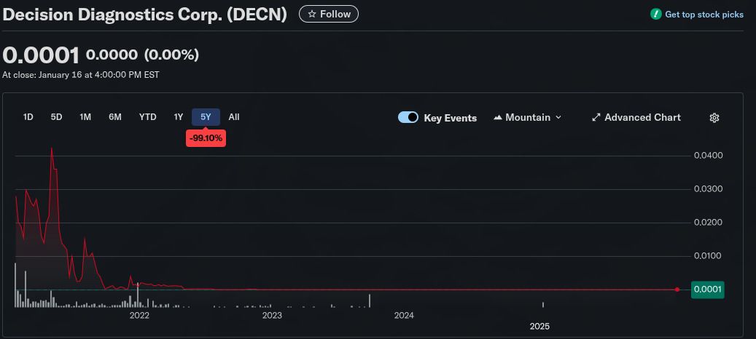Toggle the Key Events switch
The image size is (756, 339).
click(408, 117)
